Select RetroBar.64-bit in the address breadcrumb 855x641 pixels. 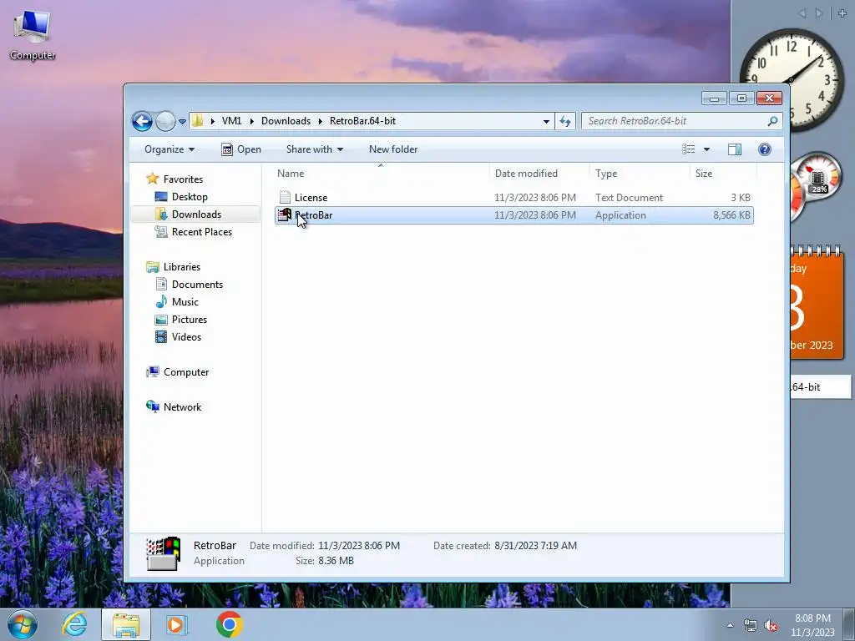point(362,121)
